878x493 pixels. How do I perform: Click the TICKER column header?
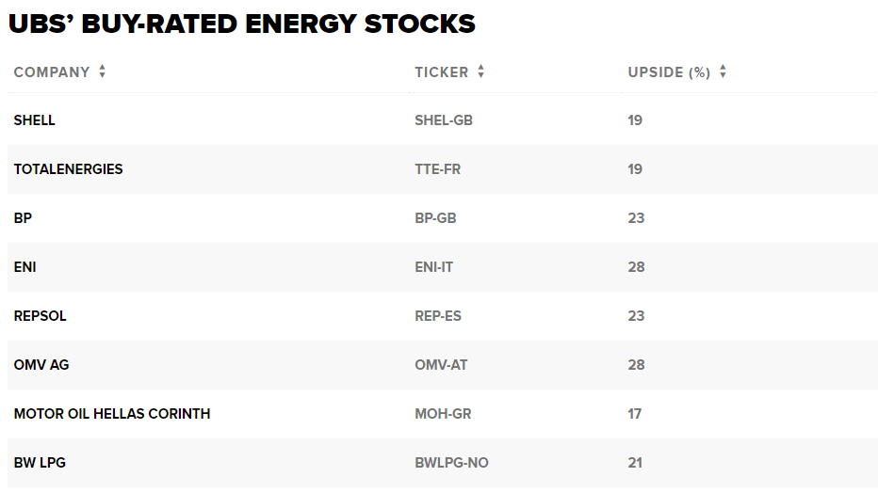(441, 72)
